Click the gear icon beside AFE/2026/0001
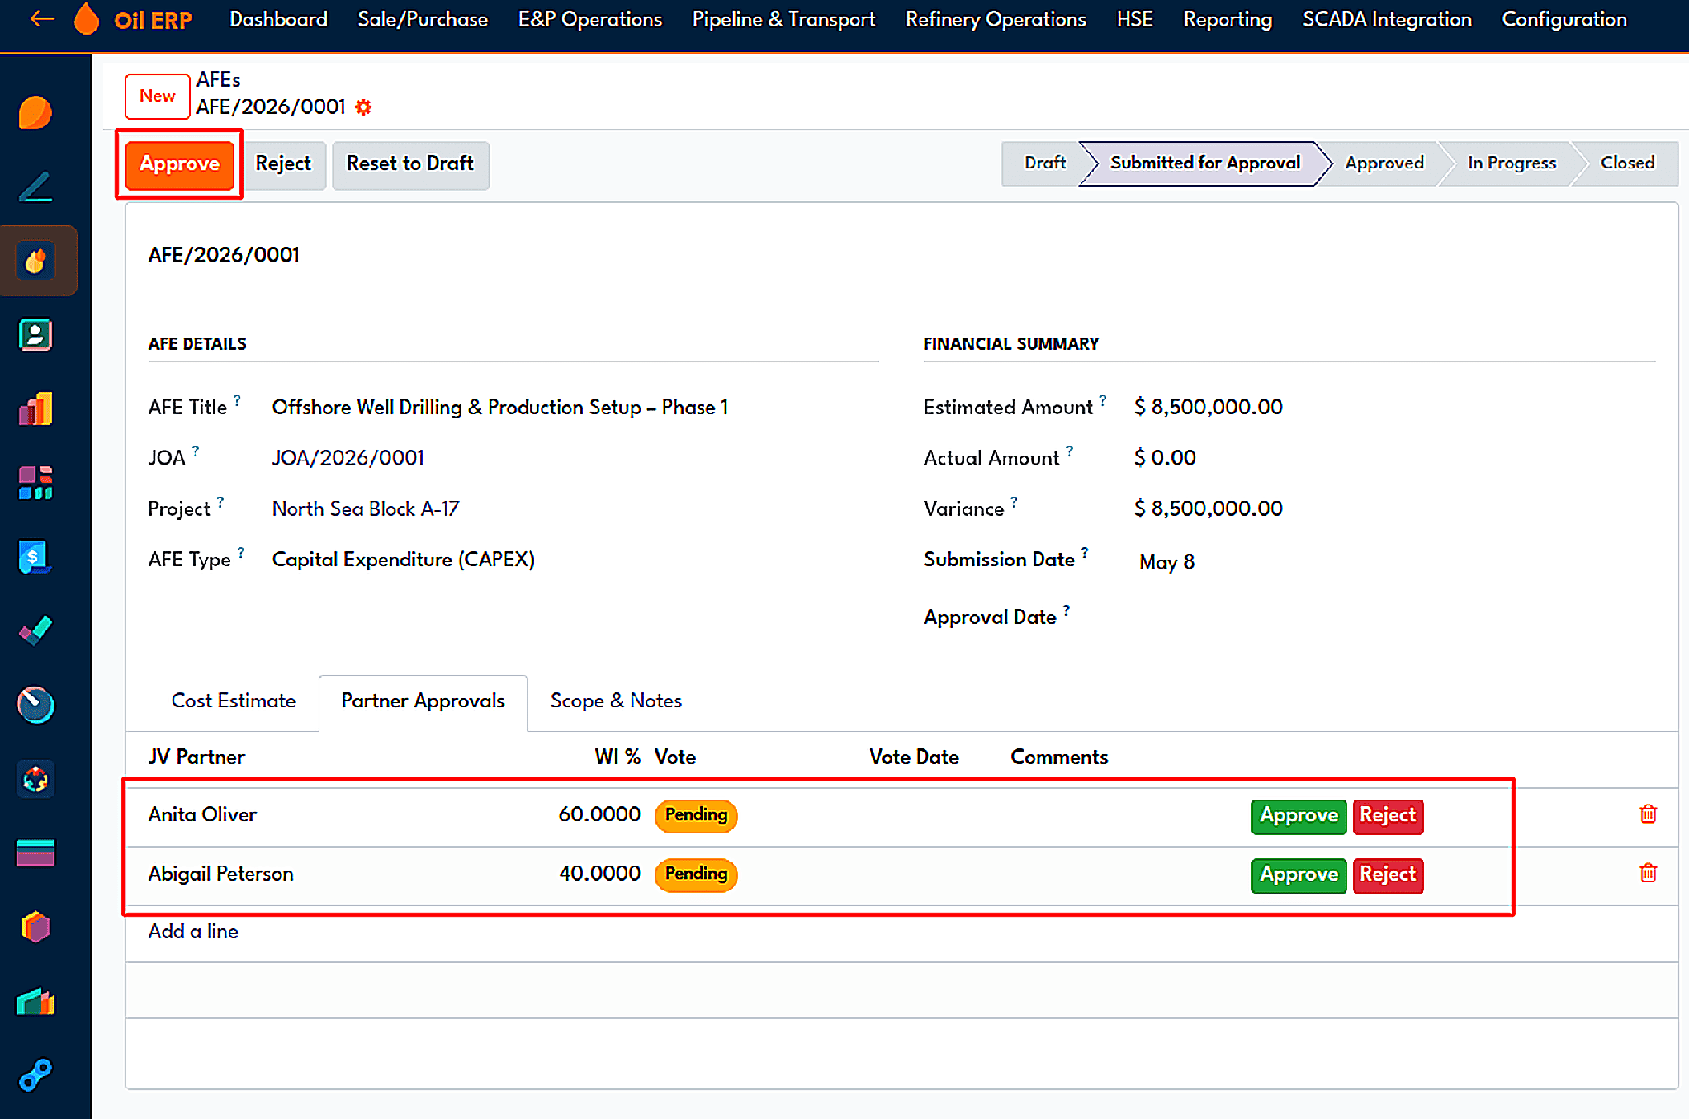This screenshot has height=1119, width=1689. pyautogui.click(x=363, y=107)
